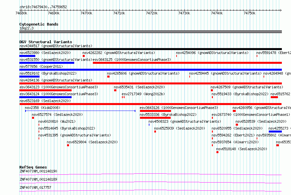This screenshot has height=195, width=291.
Task: Open the nsv5519433 (ByrskaBishop2022) label
Action: pos(240,94)
